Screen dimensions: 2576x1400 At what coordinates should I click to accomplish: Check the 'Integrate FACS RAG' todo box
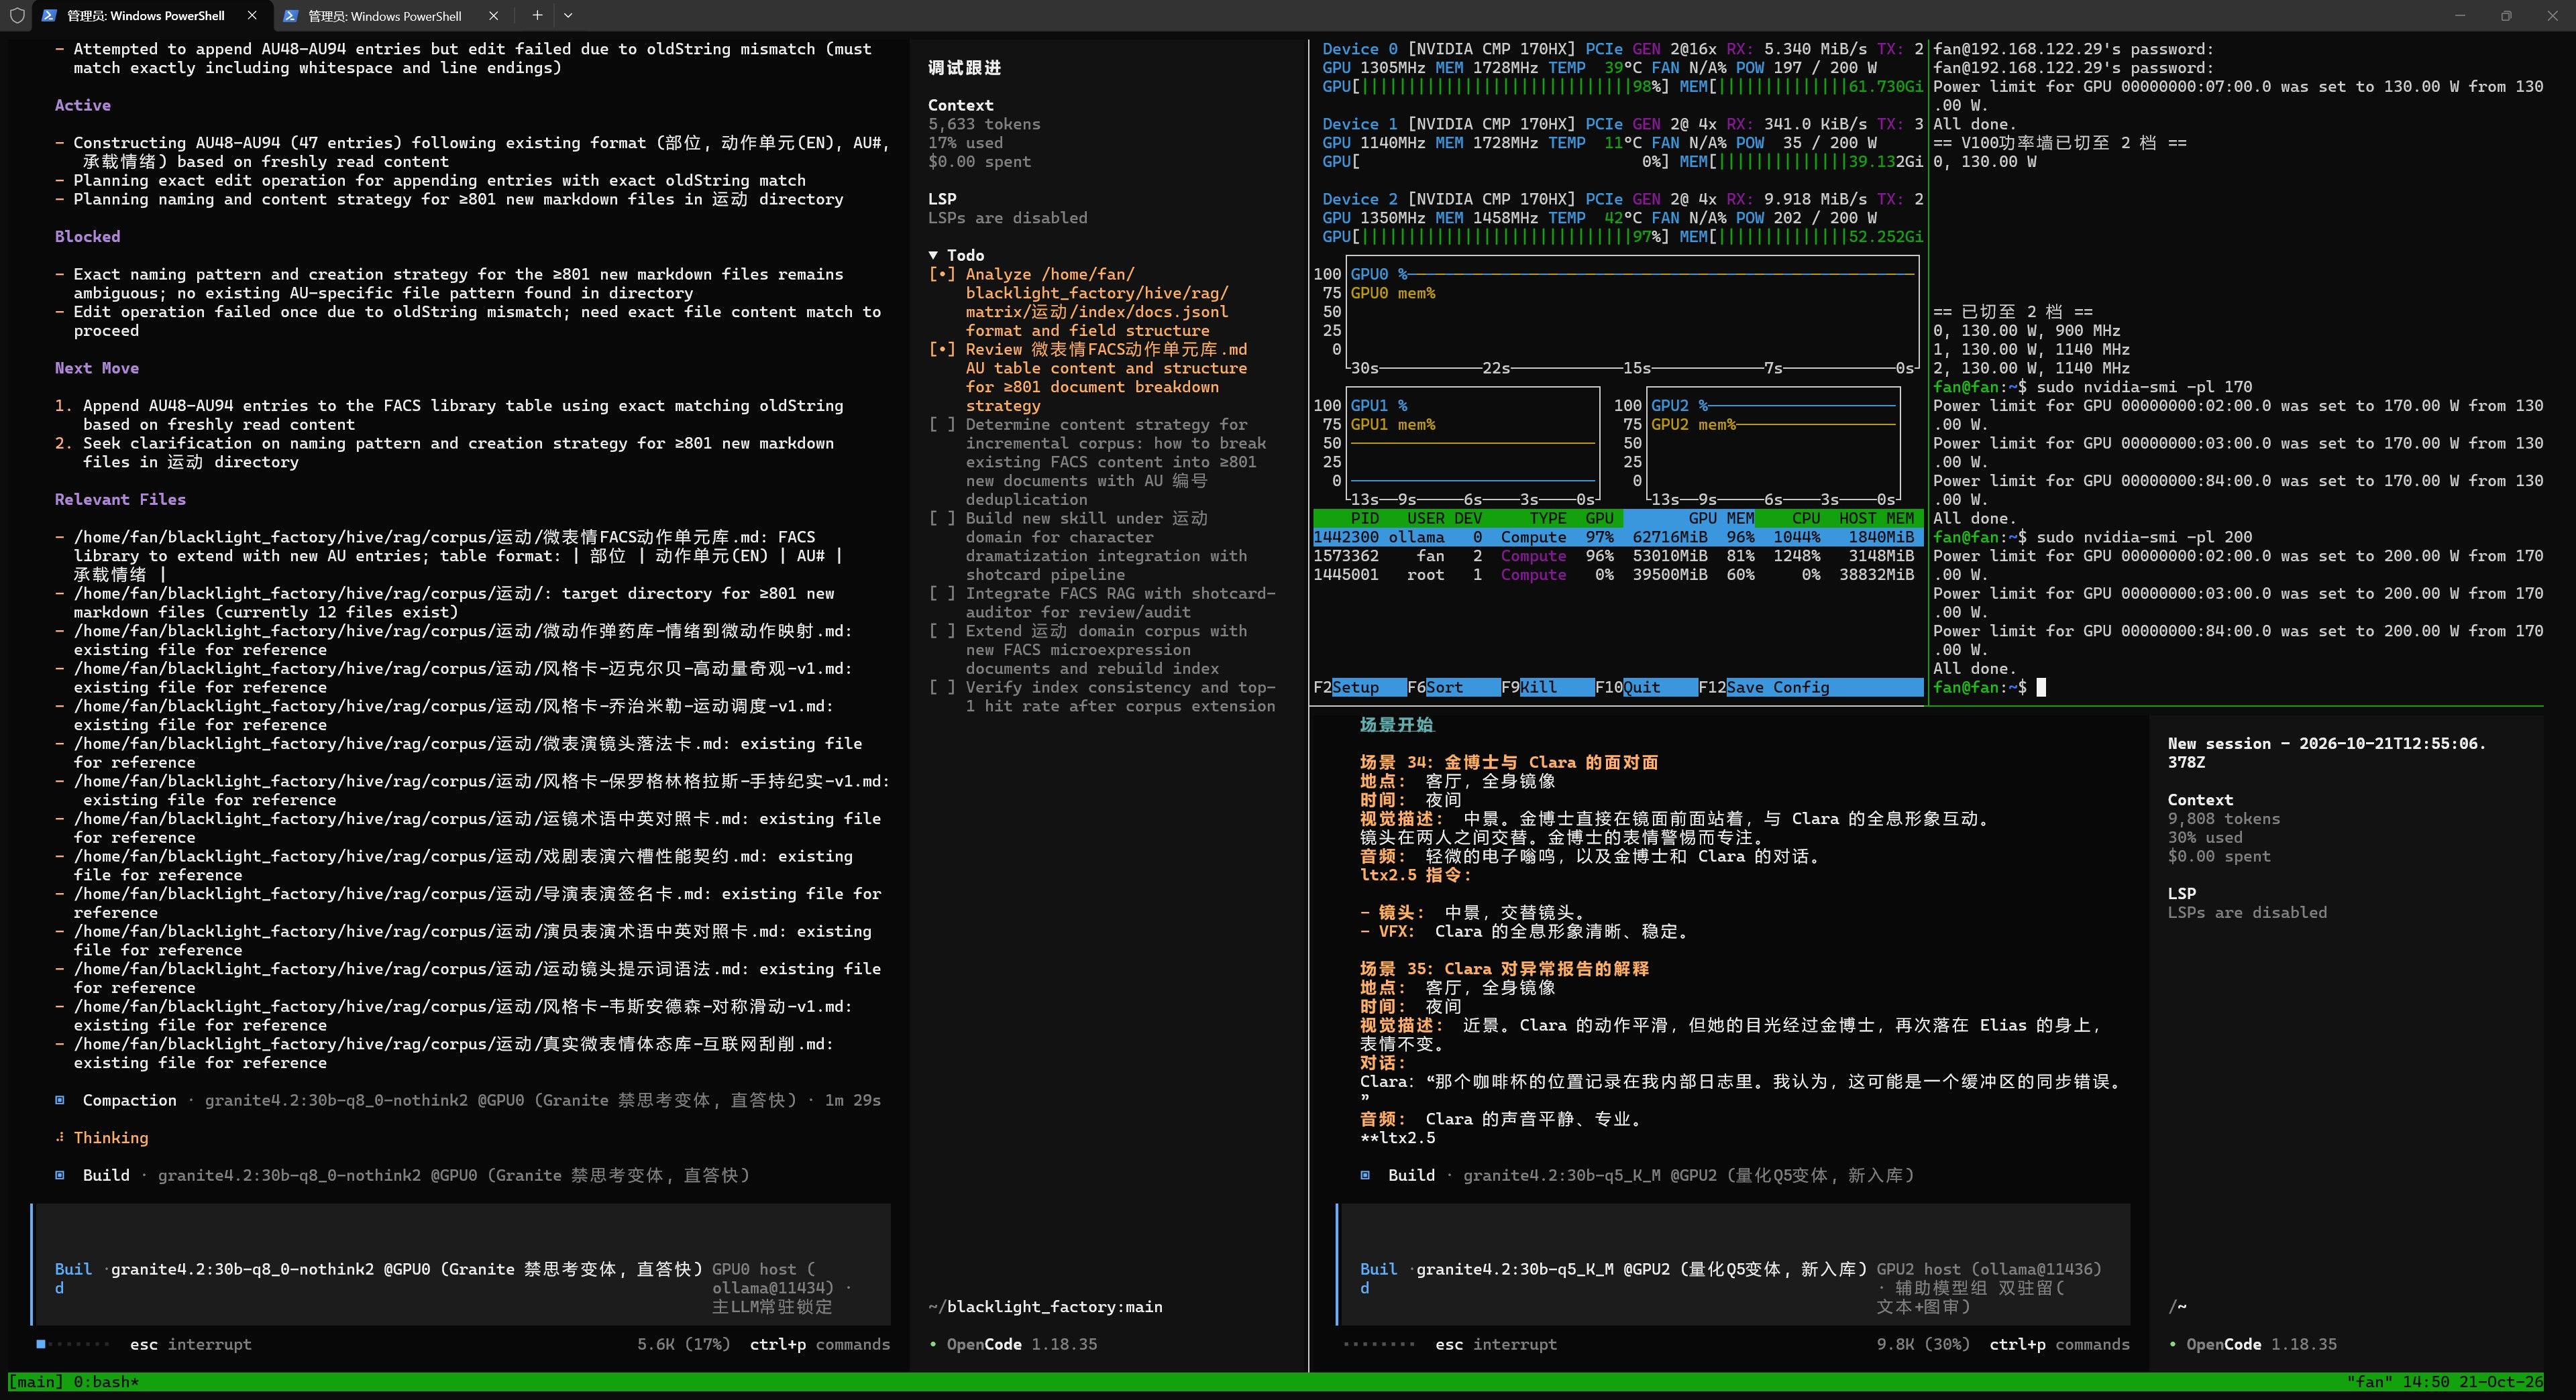pyautogui.click(x=942, y=593)
